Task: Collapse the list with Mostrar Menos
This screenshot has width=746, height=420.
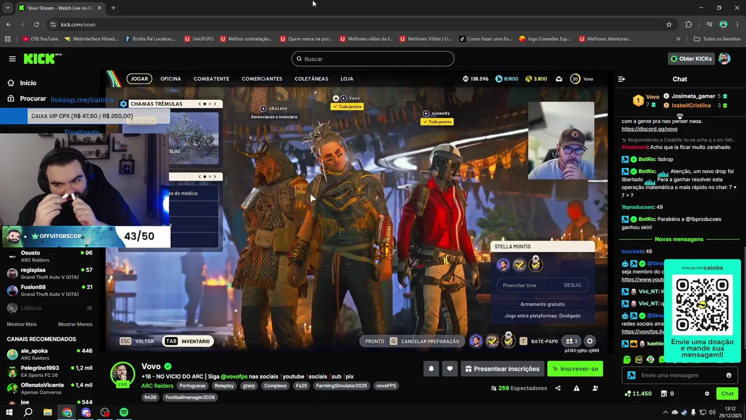Action: [75, 324]
